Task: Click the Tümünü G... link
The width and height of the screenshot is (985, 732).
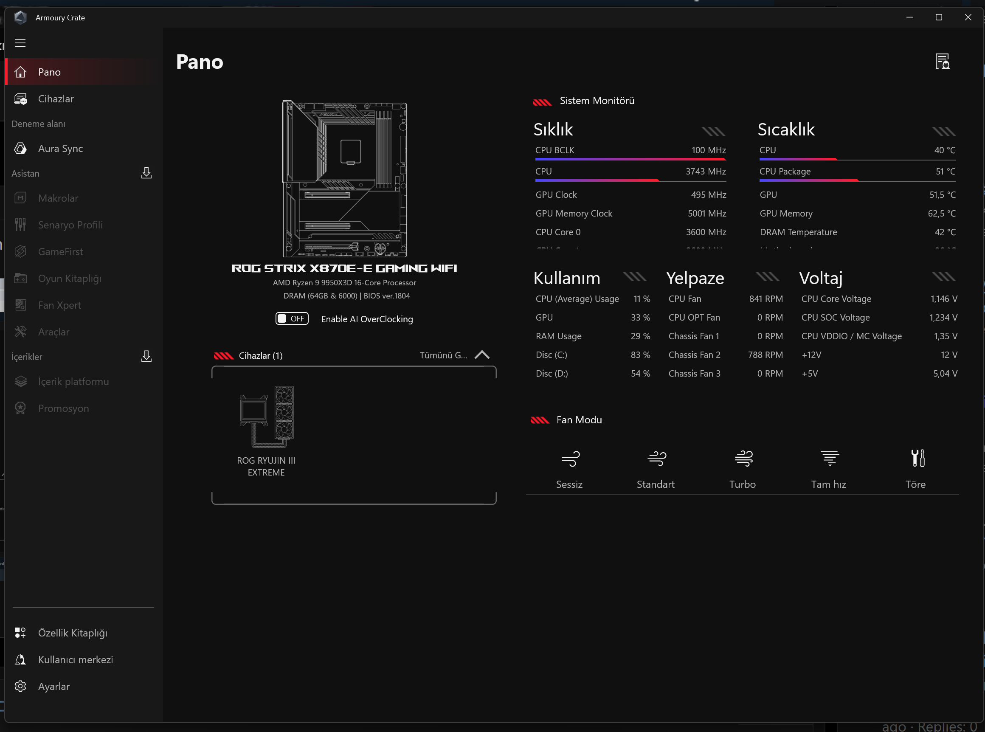Action: pyautogui.click(x=444, y=355)
